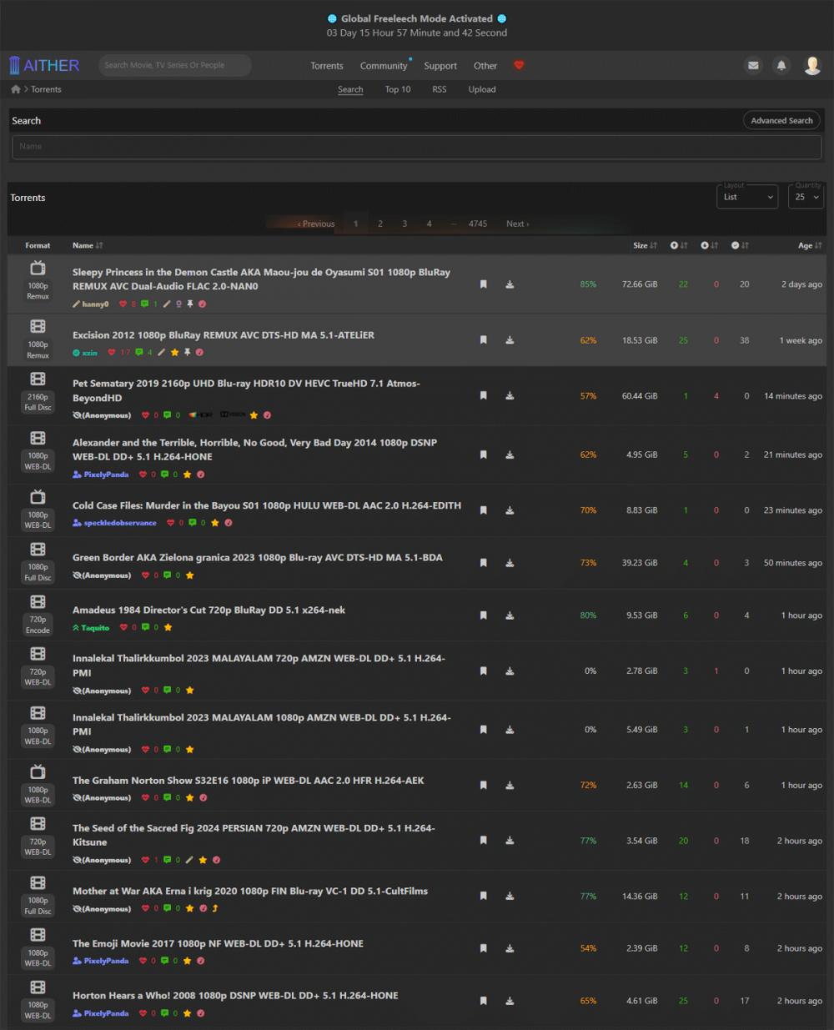Click the notifications bell icon
Viewport: 834px width, 1030px height.
781,65
